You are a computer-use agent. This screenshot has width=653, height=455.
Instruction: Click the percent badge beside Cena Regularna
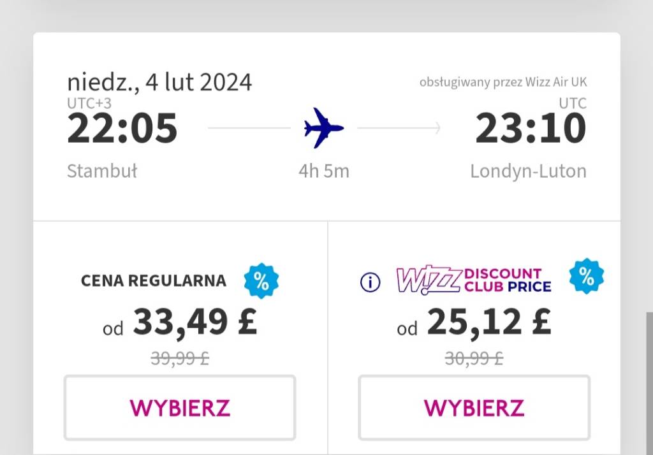click(261, 281)
